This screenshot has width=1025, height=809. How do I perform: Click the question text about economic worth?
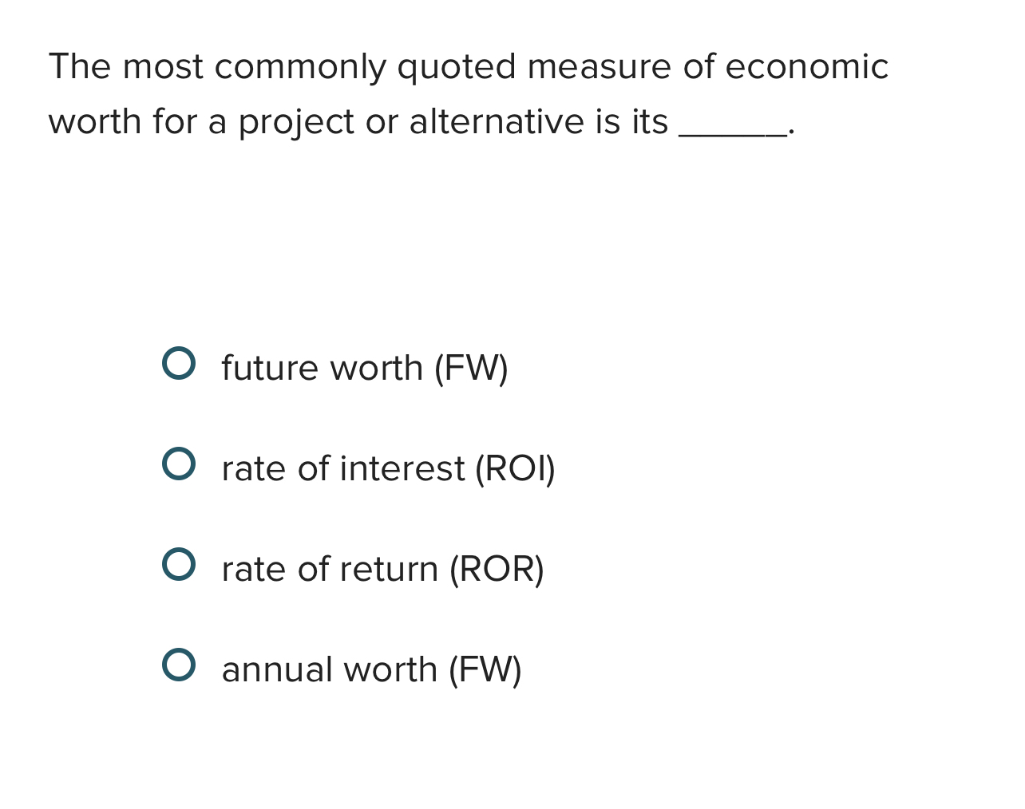tap(469, 94)
